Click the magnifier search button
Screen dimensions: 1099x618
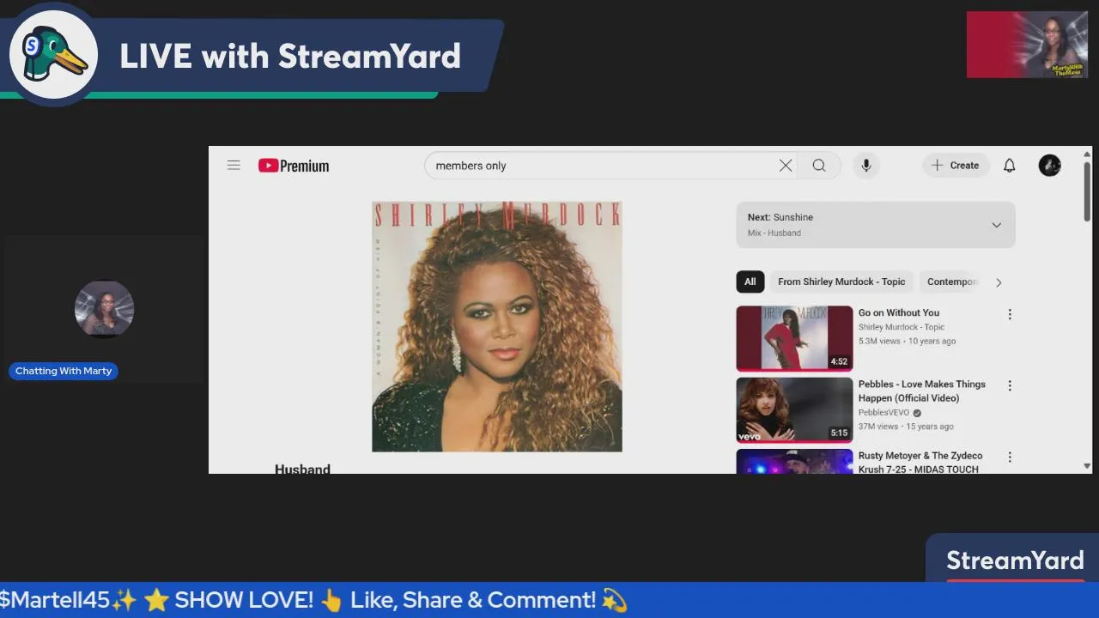coord(819,166)
